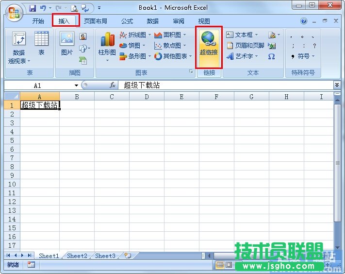
Task: Insert header and footer (页眉和页脚)
Action: [x=245, y=46]
